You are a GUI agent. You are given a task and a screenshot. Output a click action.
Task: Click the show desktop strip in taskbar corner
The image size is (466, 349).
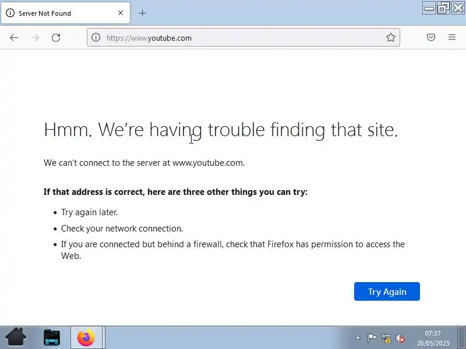coord(461,337)
